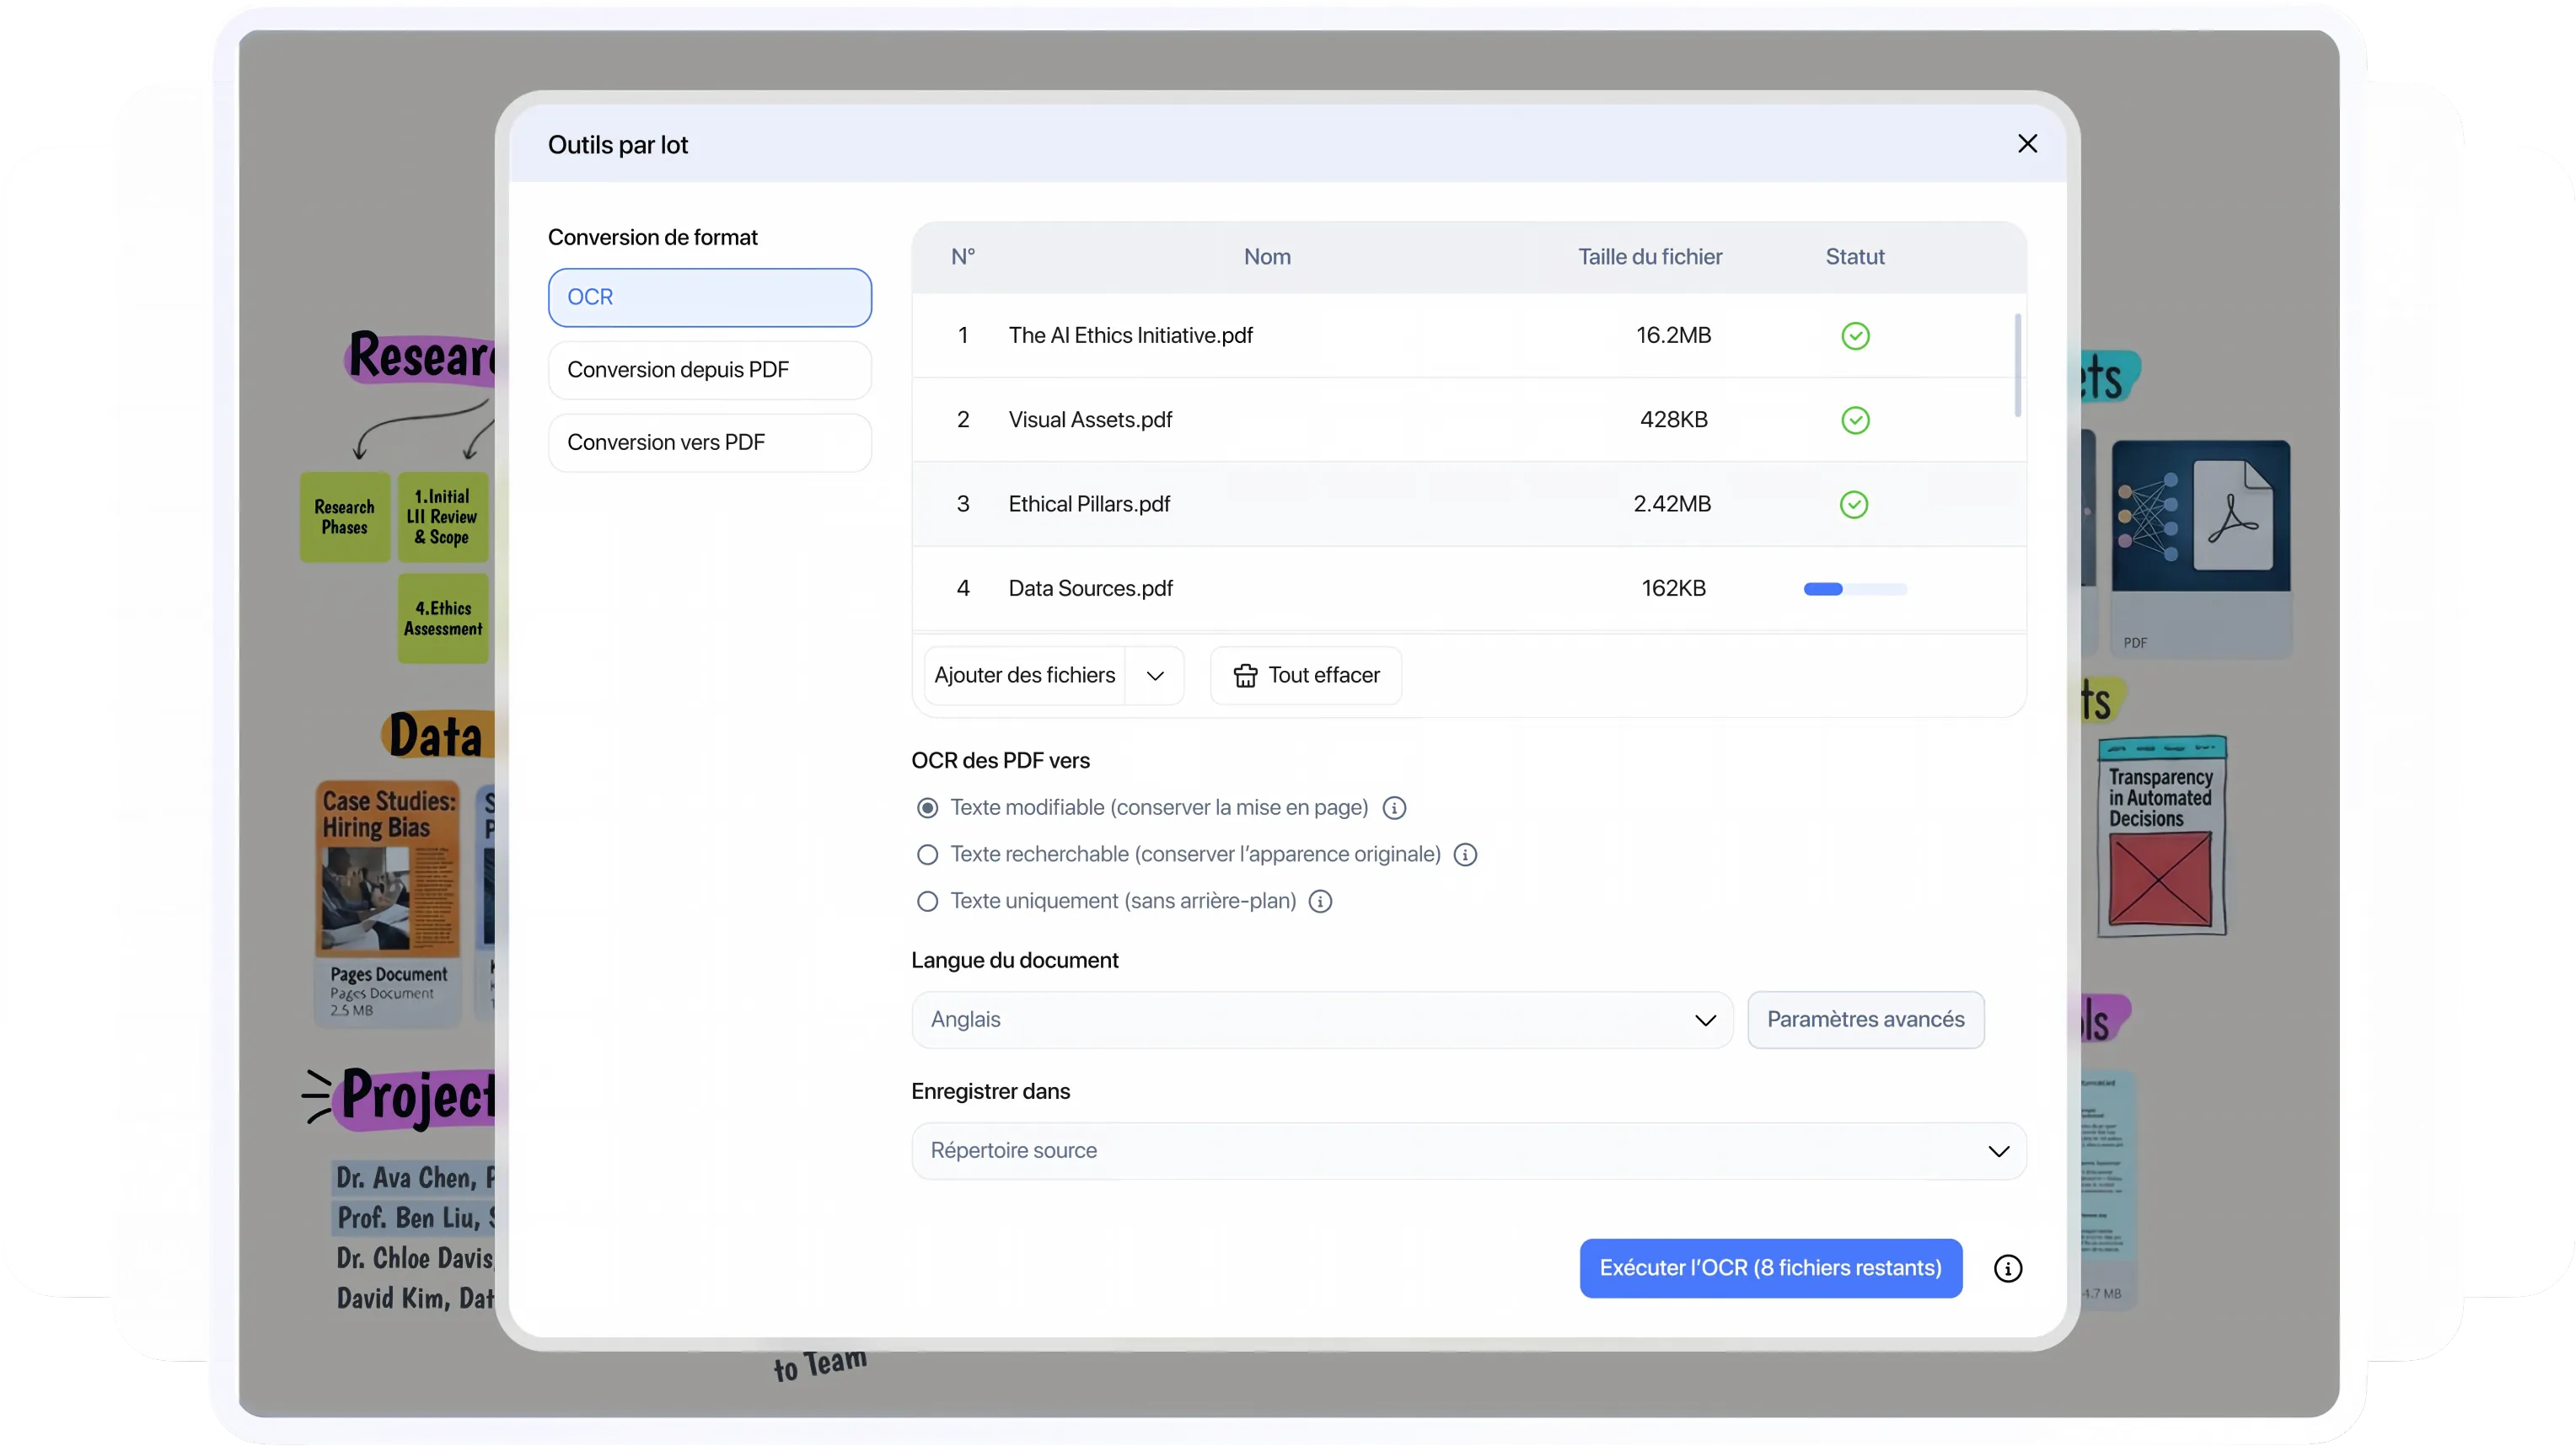Viewport: 2576px width, 1446px height.
Task: Click the Statut column header
Action: coord(1855,257)
